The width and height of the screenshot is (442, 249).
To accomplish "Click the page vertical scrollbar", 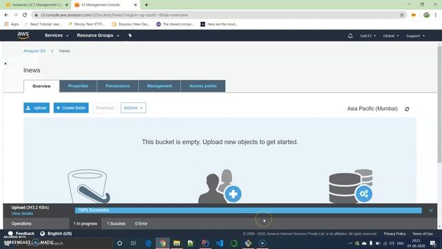I will (x=439, y=104).
